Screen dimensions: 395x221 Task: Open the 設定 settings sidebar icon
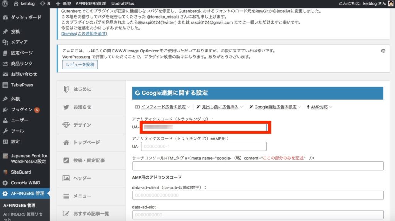tap(5, 142)
